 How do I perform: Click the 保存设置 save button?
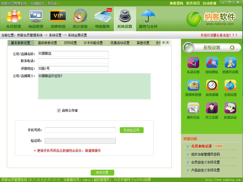(102, 172)
